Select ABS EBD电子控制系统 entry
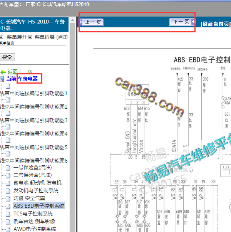 [x=39, y=206]
